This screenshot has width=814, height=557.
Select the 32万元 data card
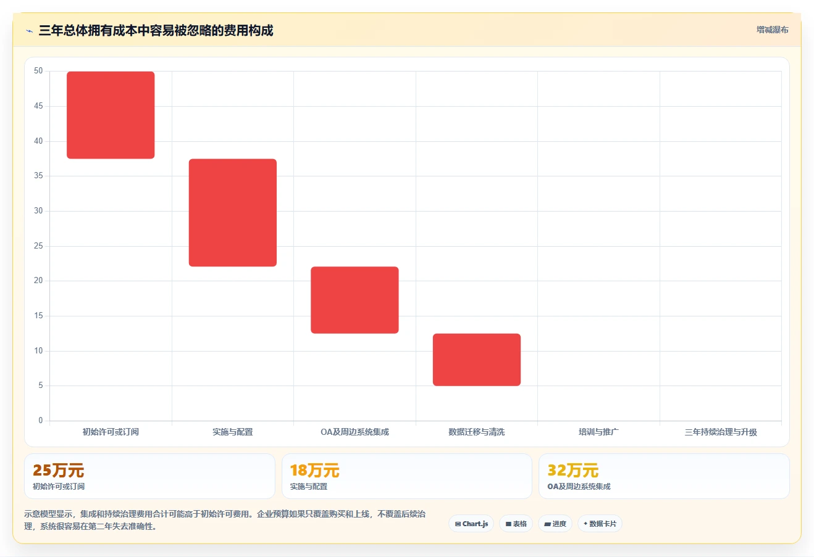point(664,476)
